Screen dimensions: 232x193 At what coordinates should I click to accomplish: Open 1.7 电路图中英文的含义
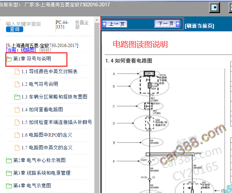pyautogui.click(x=47, y=147)
